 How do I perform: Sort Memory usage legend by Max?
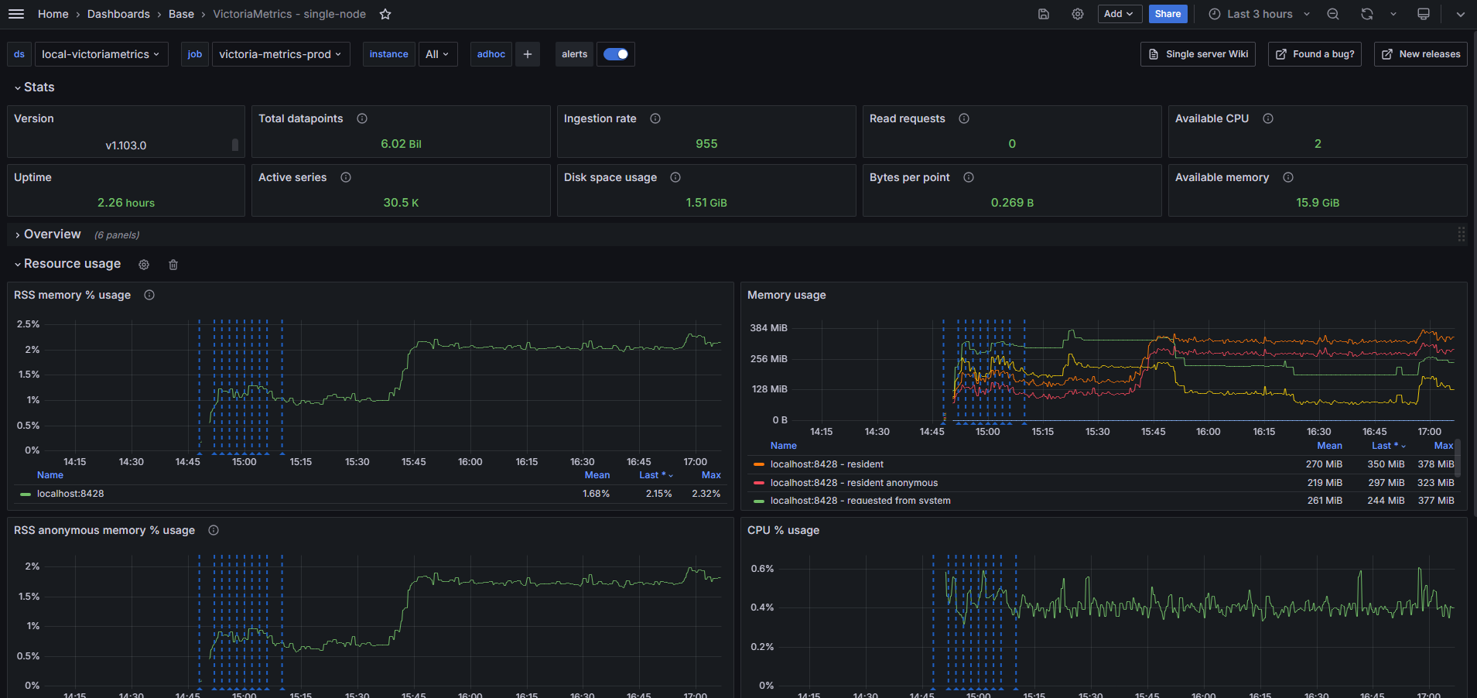1443,446
